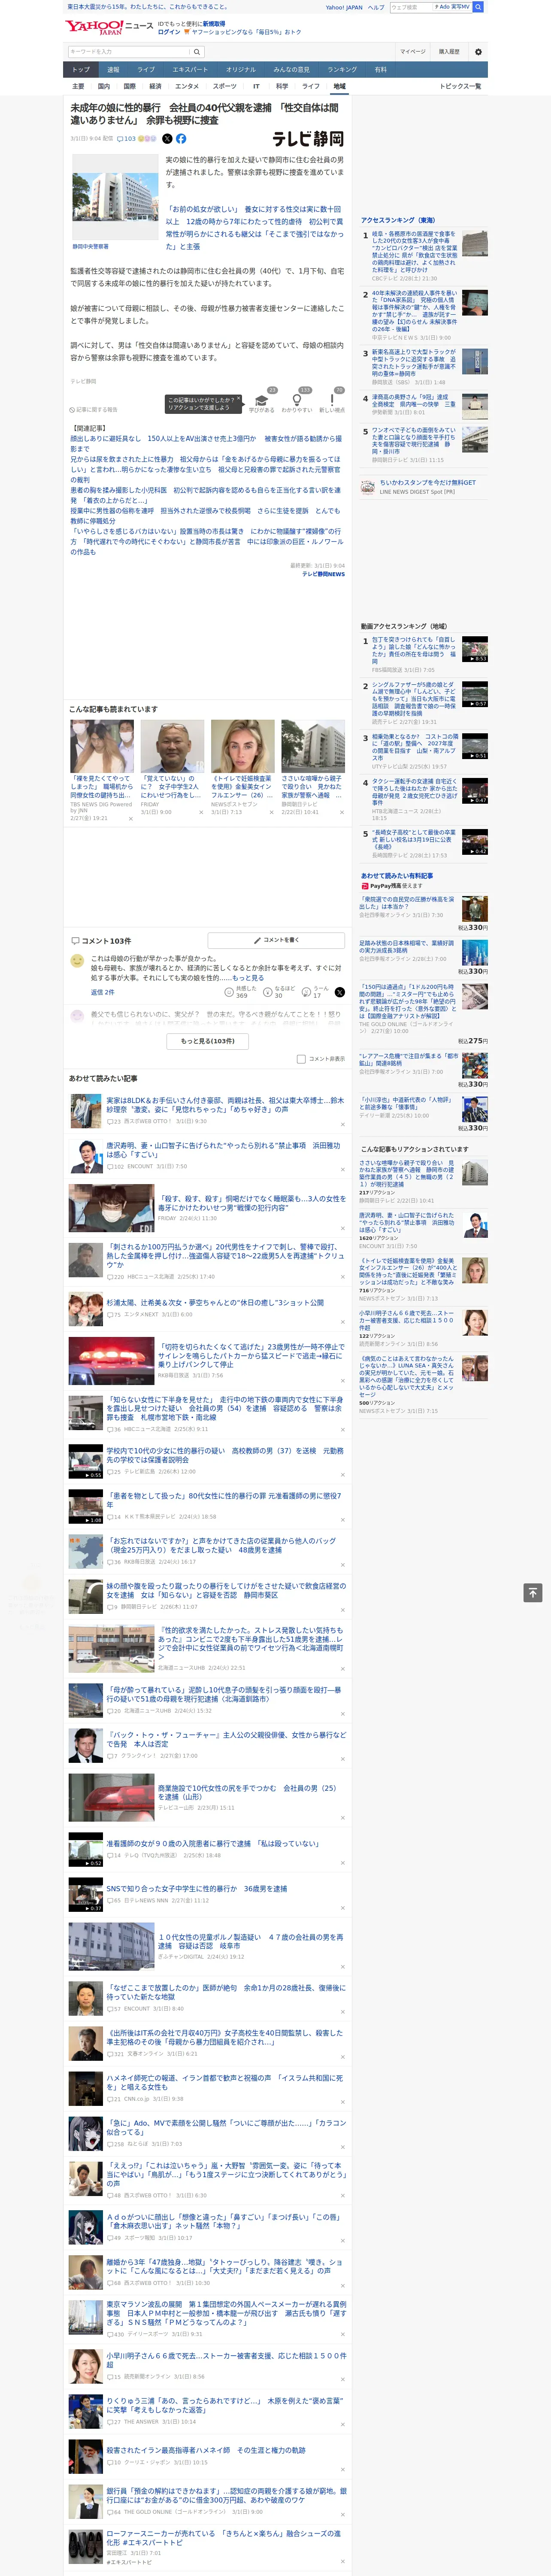Select the ランキング navigation tab
Screen dimensions: 551x2576
click(x=342, y=70)
